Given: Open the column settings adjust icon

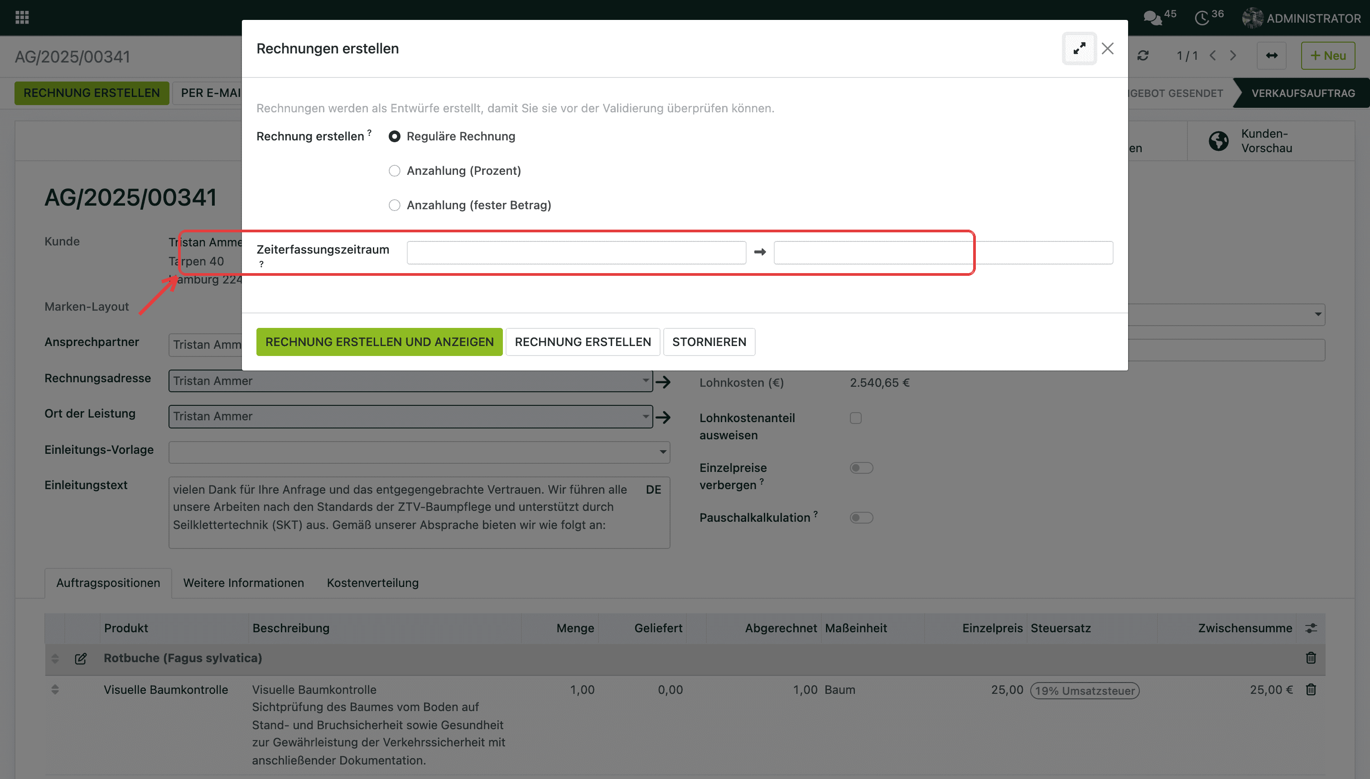Looking at the screenshot, I should [1311, 628].
